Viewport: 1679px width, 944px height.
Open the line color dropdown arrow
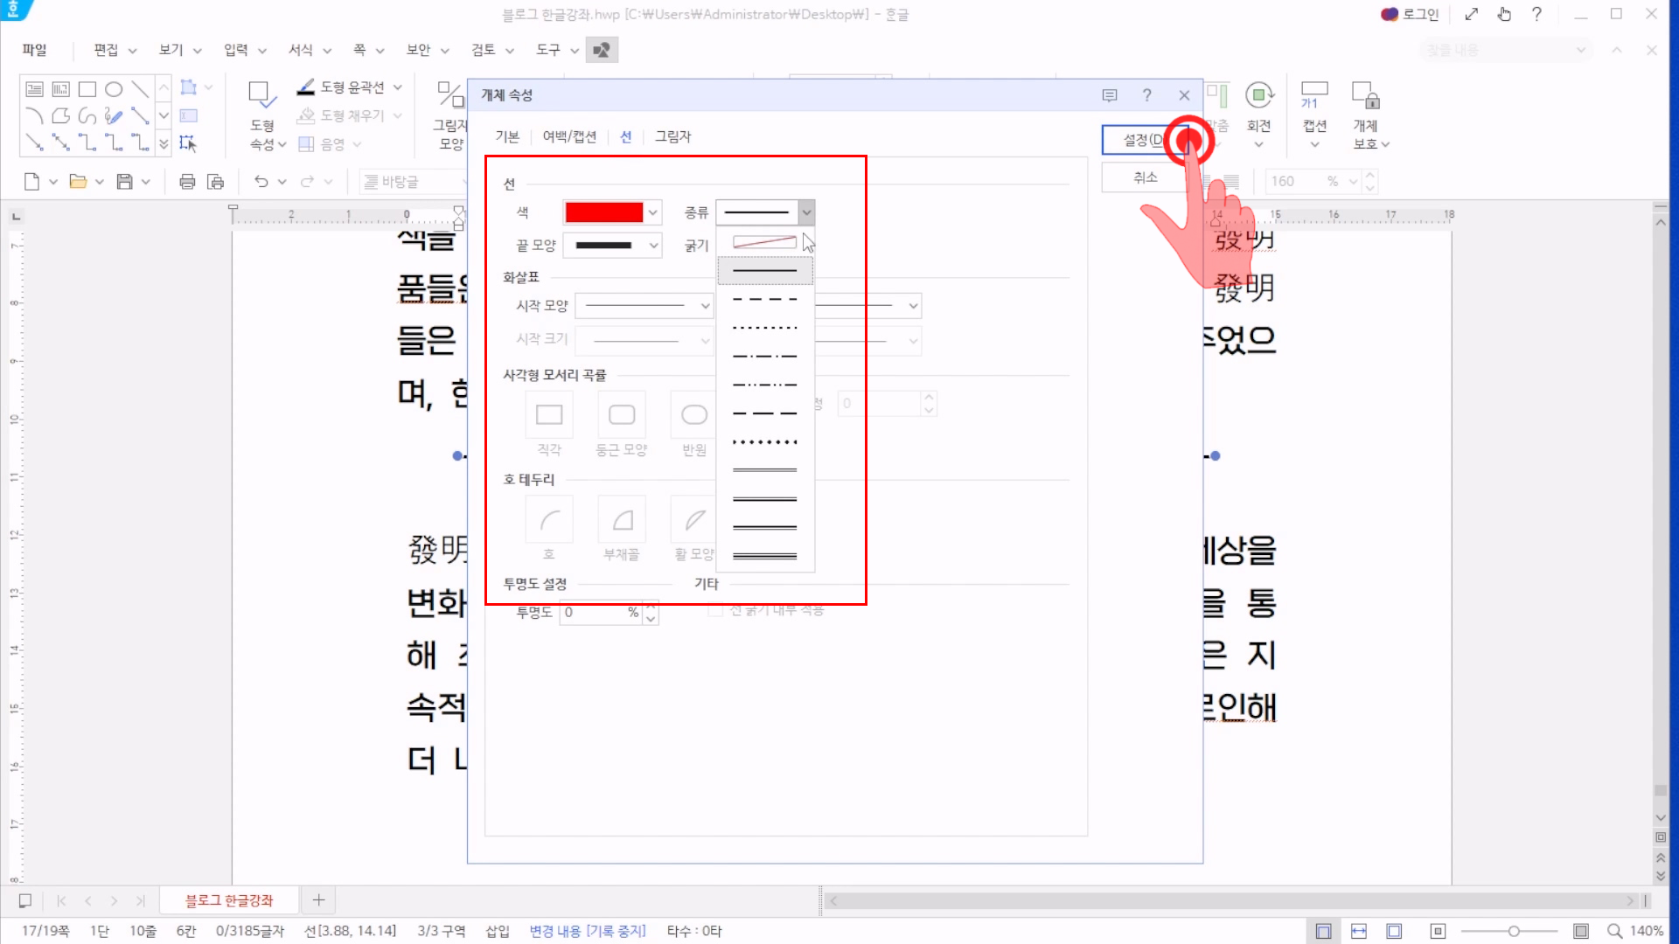[652, 212]
